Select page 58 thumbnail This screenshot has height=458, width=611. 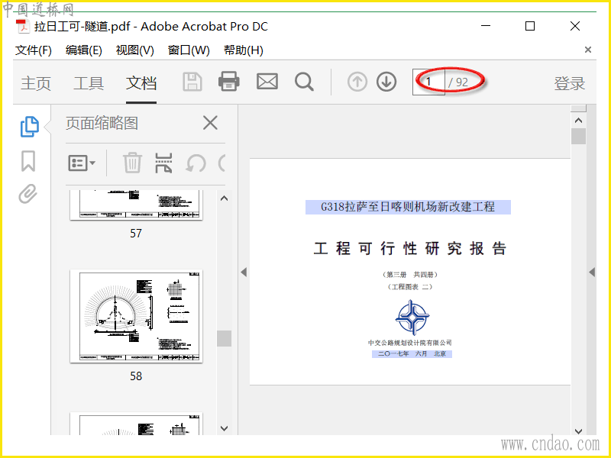pos(136,316)
